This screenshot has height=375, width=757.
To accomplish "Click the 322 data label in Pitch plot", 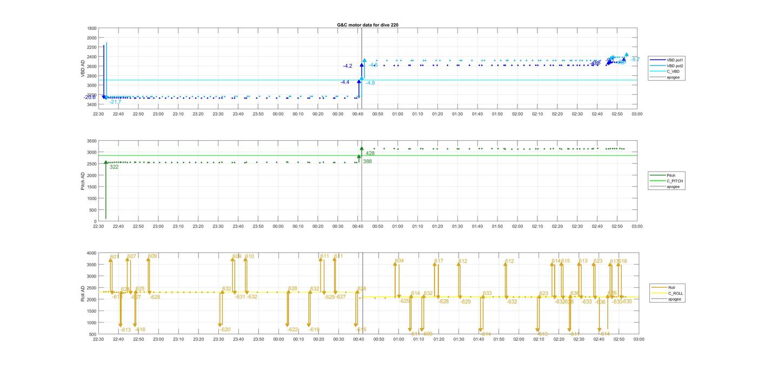I will (x=114, y=167).
